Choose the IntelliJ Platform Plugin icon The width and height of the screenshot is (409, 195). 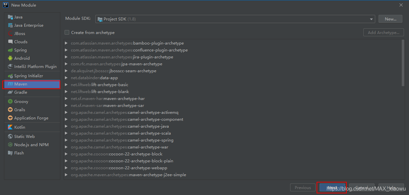pos(10,67)
